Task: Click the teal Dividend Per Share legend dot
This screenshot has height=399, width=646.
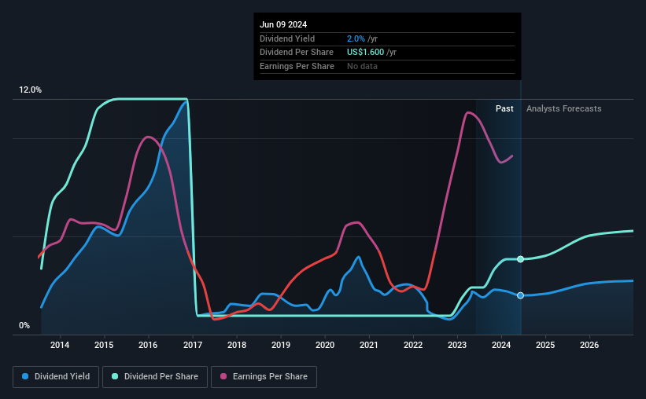Action: (x=115, y=376)
